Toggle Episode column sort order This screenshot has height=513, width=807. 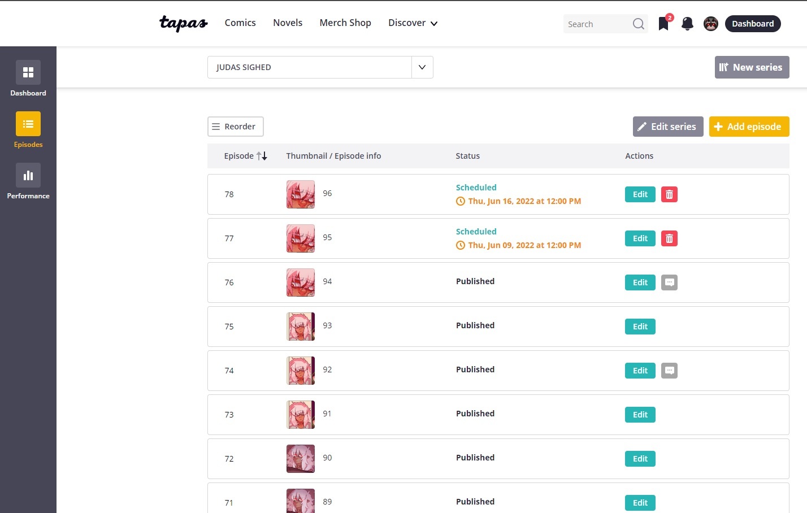tap(262, 156)
